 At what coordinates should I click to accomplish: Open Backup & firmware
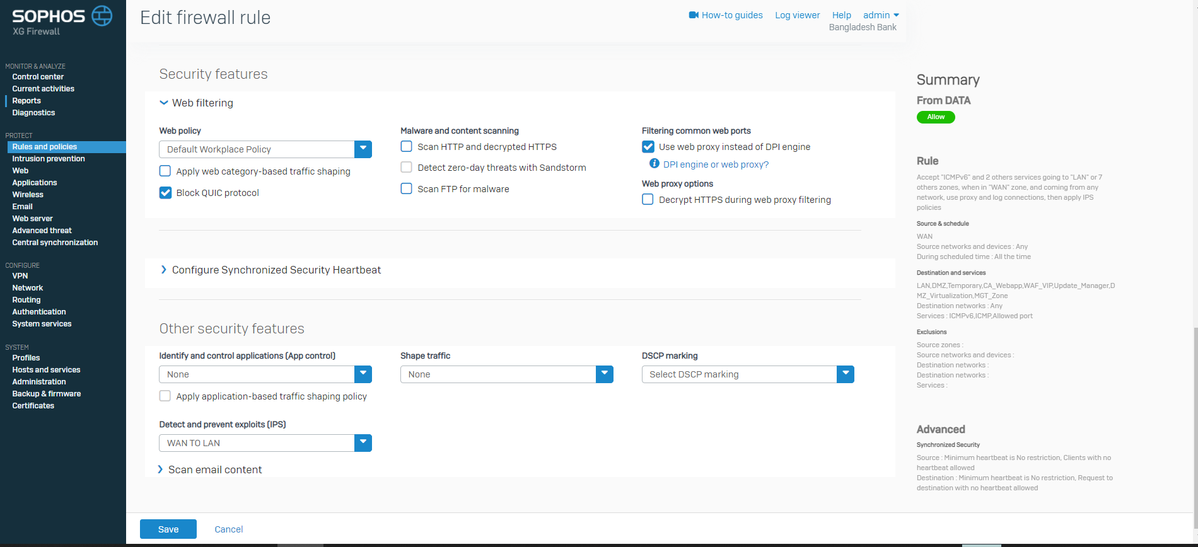coord(47,394)
